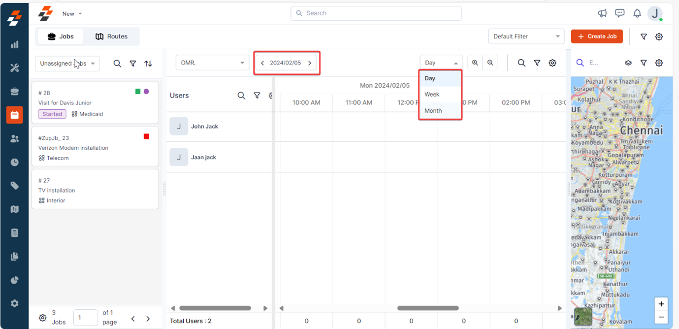The image size is (679, 329).
Task: Zoom in the scheduler timeline
Action: pos(475,63)
